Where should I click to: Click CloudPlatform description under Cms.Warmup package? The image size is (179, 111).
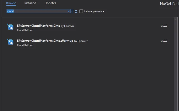[25, 45]
